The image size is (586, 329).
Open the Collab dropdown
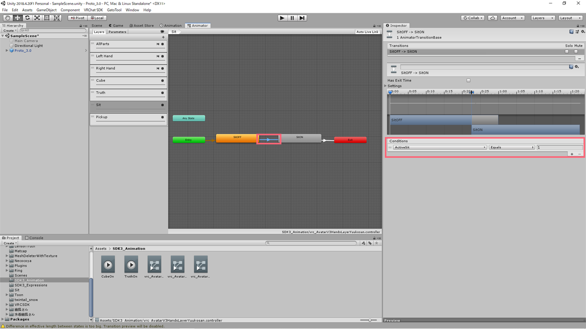click(473, 18)
